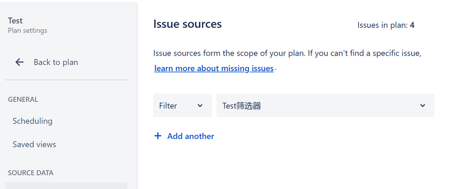Expand the Test筛选器 filter selection dropdown
Viewport: 471px width, 189px height.
pos(325,105)
